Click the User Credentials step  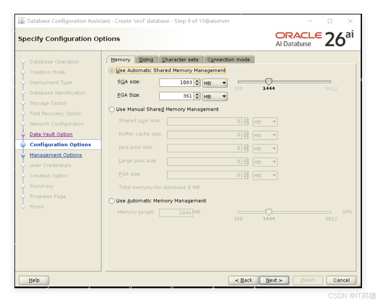click(x=50, y=165)
